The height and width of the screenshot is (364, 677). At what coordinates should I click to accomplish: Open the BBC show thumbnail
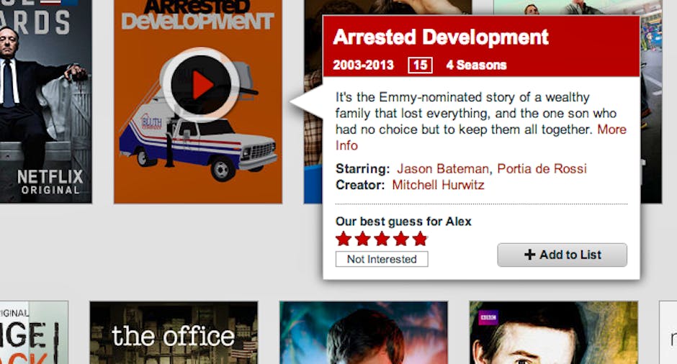(554, 332)
